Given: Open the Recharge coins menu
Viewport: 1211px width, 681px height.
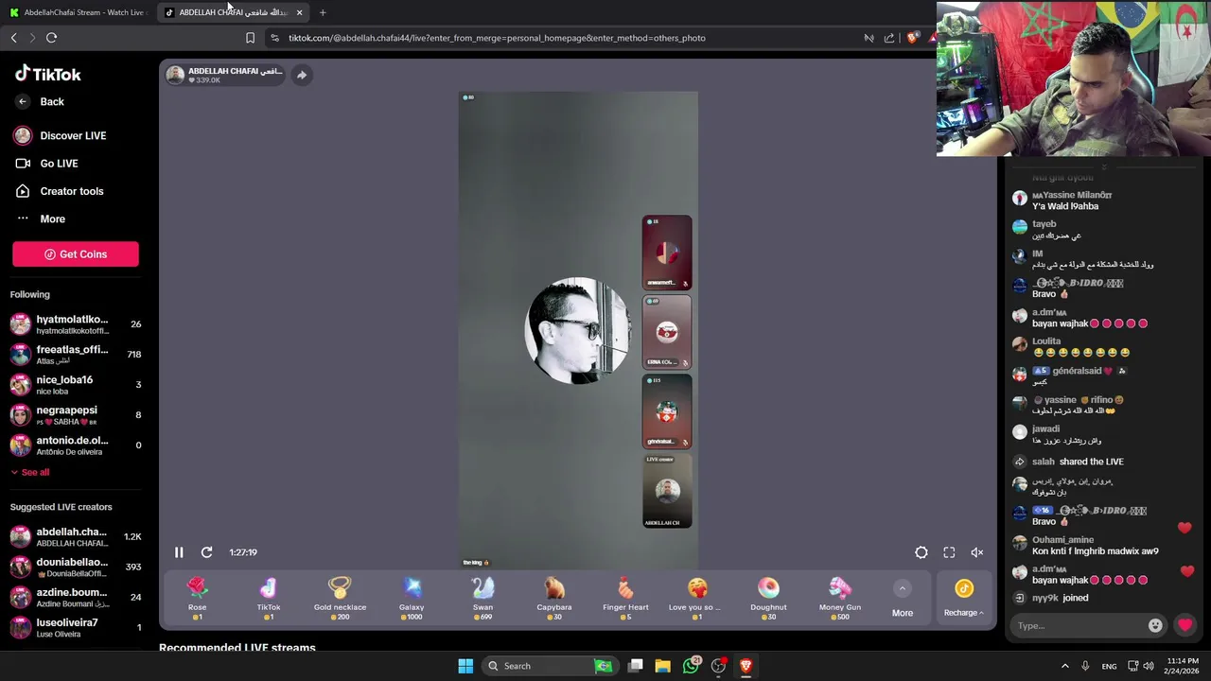Looking at the screenshot, I should click(963, 600).
